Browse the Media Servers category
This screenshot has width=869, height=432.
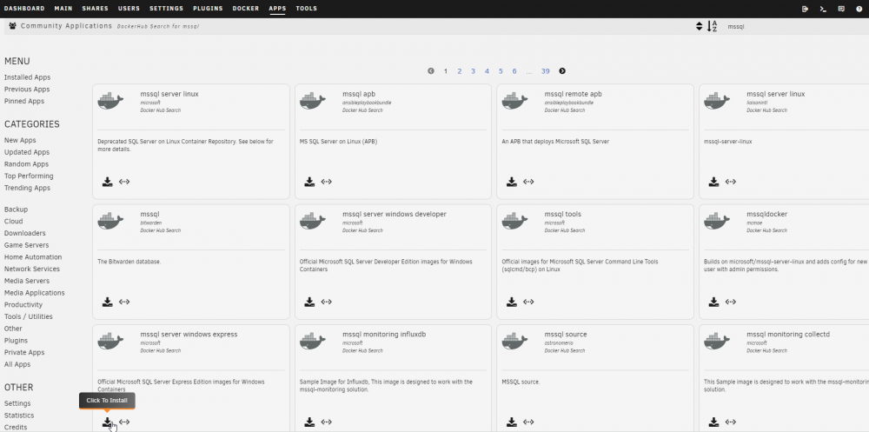[x=27, y=281]
